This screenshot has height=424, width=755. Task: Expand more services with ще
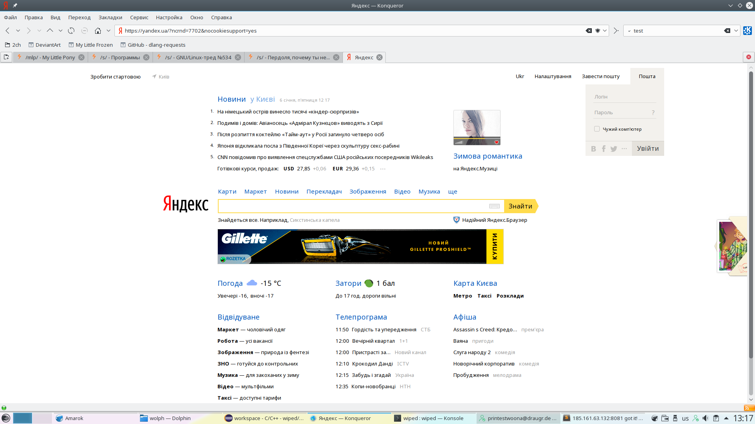pos(453,192)
